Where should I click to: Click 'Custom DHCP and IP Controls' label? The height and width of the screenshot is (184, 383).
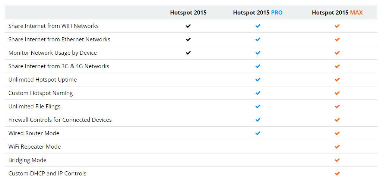coord(47,174)
